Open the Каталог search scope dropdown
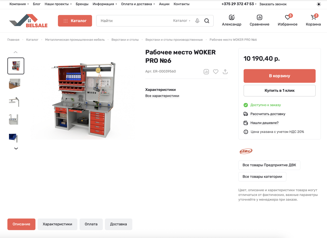The height and width of the screenshot is (238, 327). 182,21
